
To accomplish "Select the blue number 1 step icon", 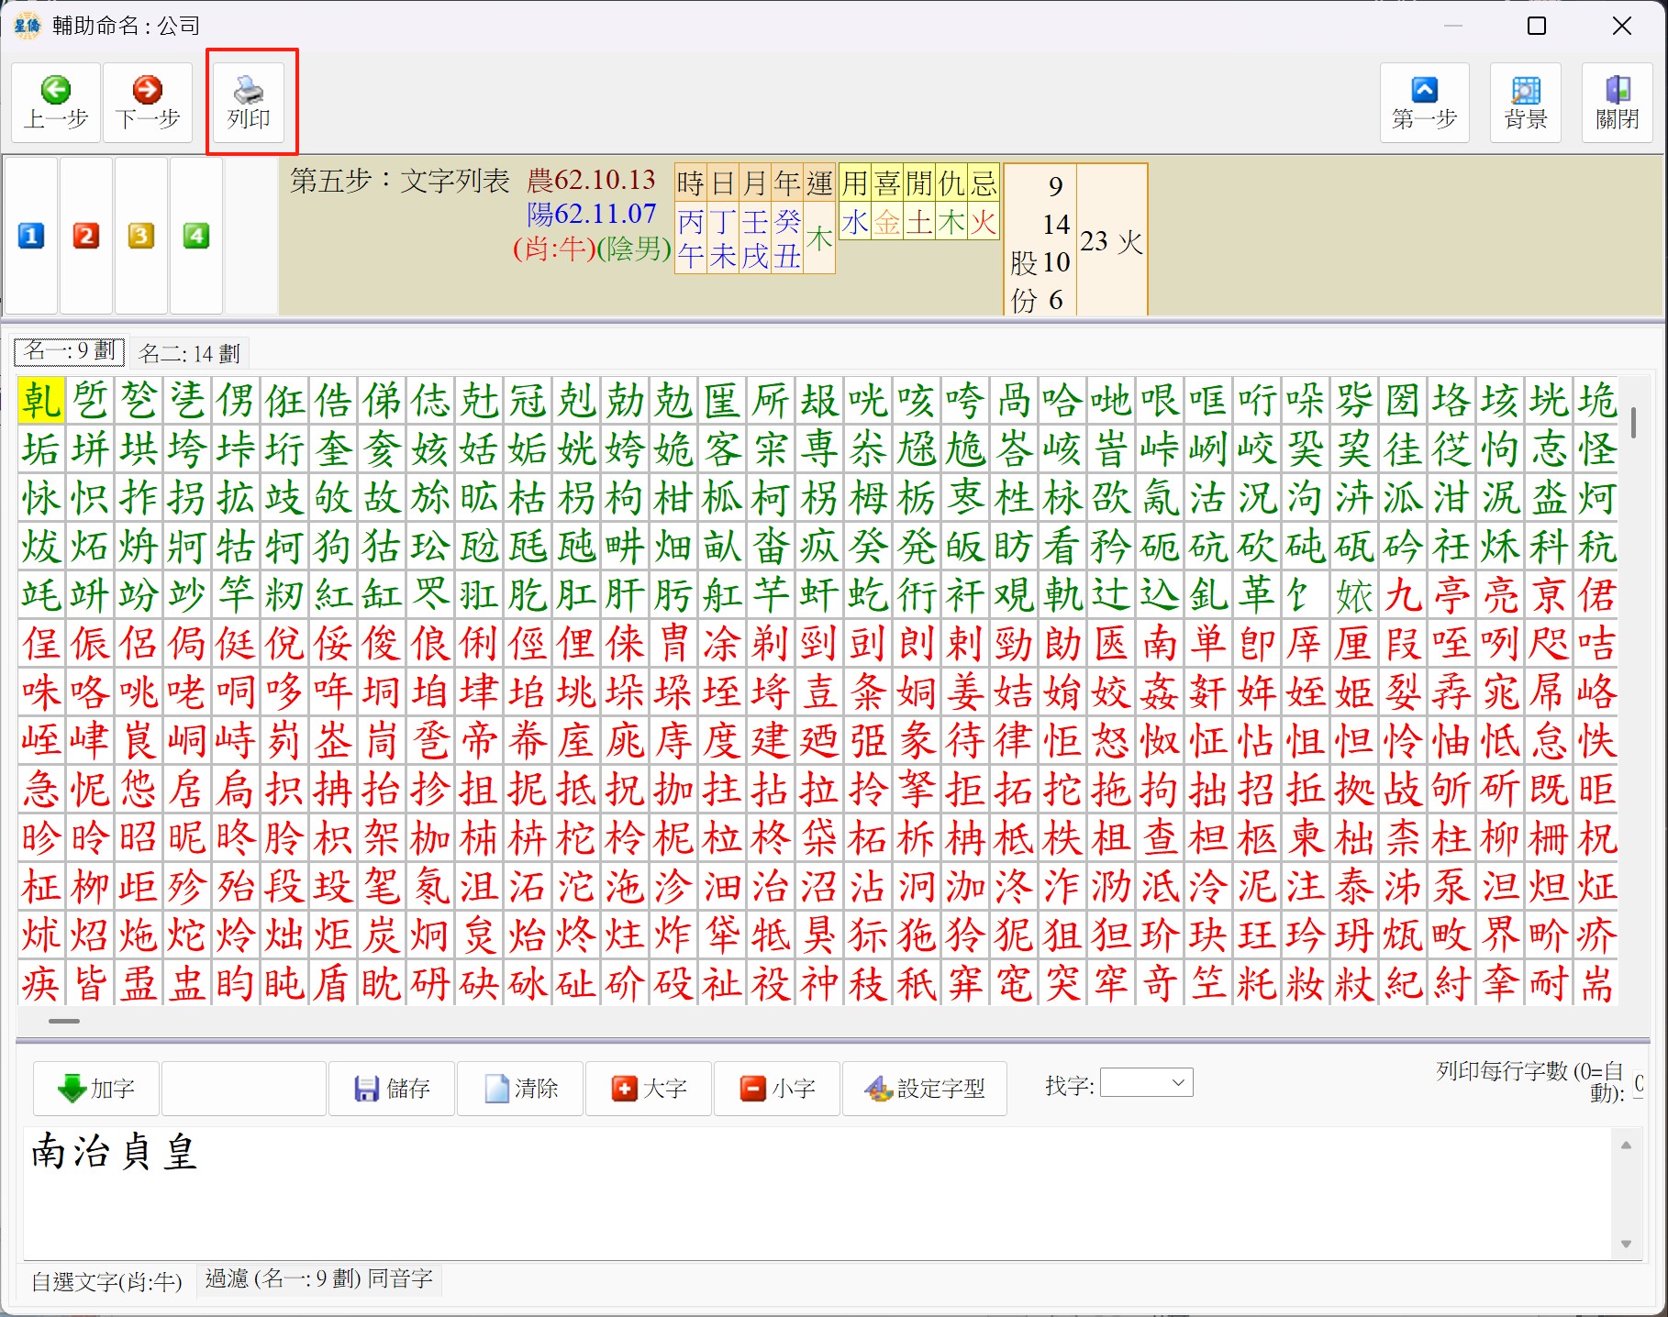I will tap(31, 236).
